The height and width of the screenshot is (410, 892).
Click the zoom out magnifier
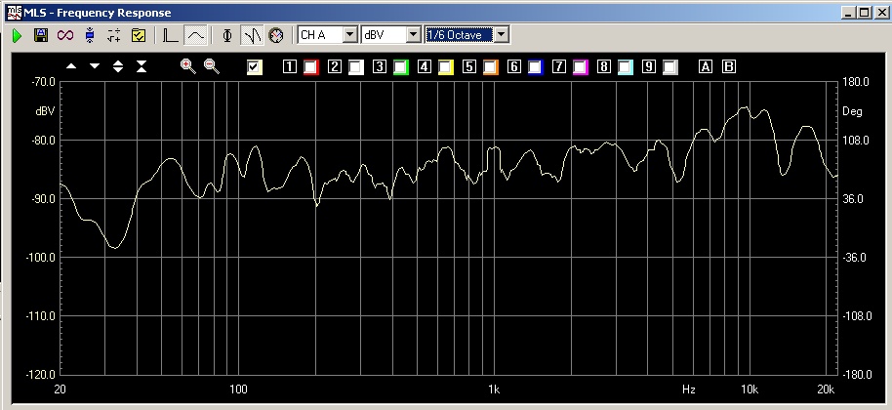pyautogui.click(x=211, y=66)
